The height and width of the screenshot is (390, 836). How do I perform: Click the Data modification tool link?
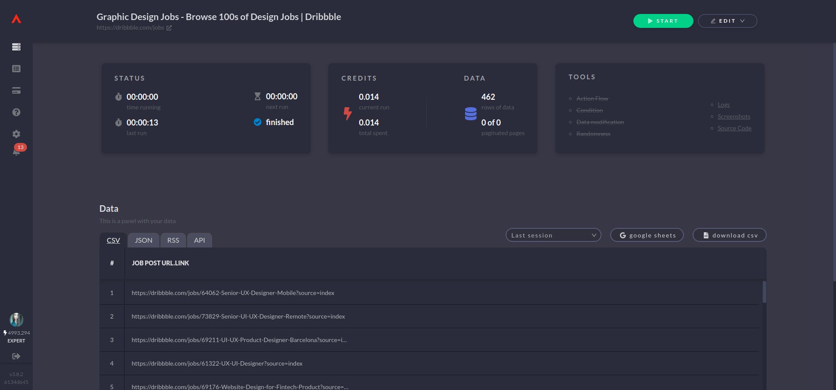(600, 122)
